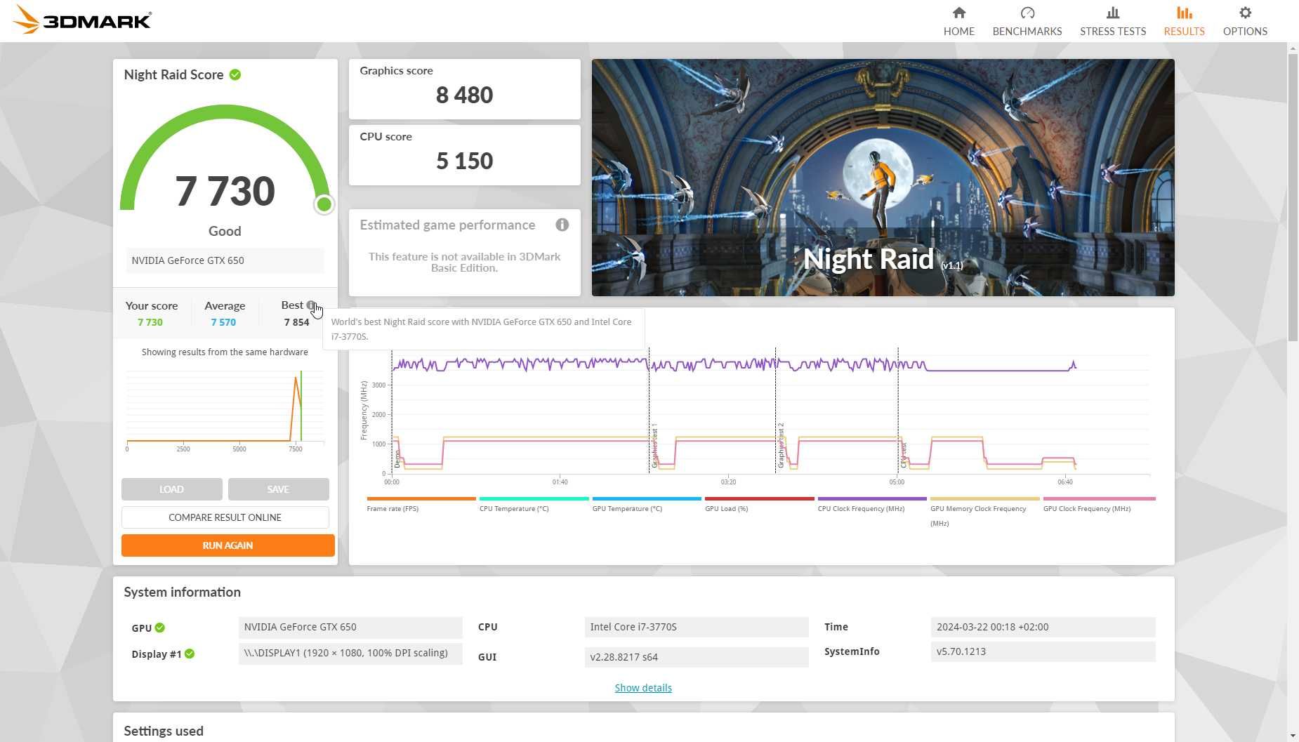
Task: Click the Graphics score value 8 480
Action: pos(464,95)
